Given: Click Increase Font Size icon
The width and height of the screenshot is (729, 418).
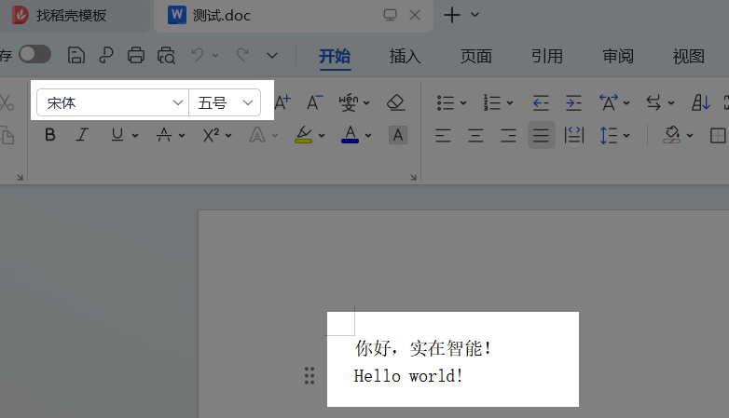Looking at the screenshot, I should point(282,101).
